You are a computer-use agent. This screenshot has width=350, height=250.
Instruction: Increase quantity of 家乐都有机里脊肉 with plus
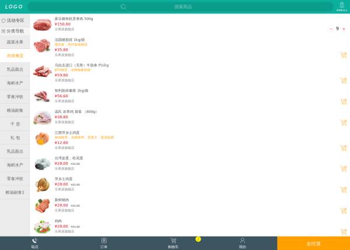[x=344, y=29]
